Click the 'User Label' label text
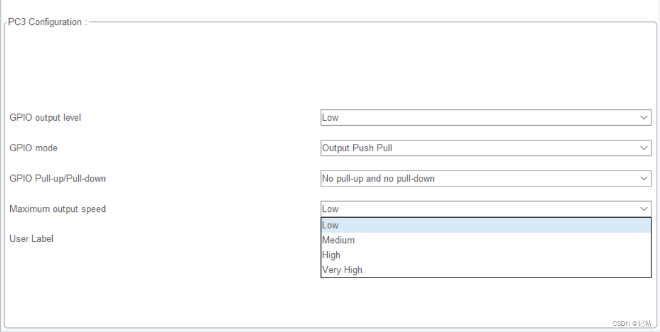The width and height of the screenshot is (660, 332). click(31, 239)
